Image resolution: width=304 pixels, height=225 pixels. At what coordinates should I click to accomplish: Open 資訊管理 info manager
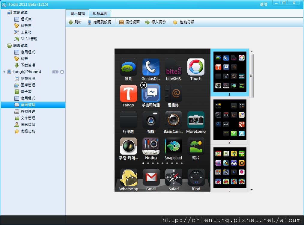(x=28, y=125)
